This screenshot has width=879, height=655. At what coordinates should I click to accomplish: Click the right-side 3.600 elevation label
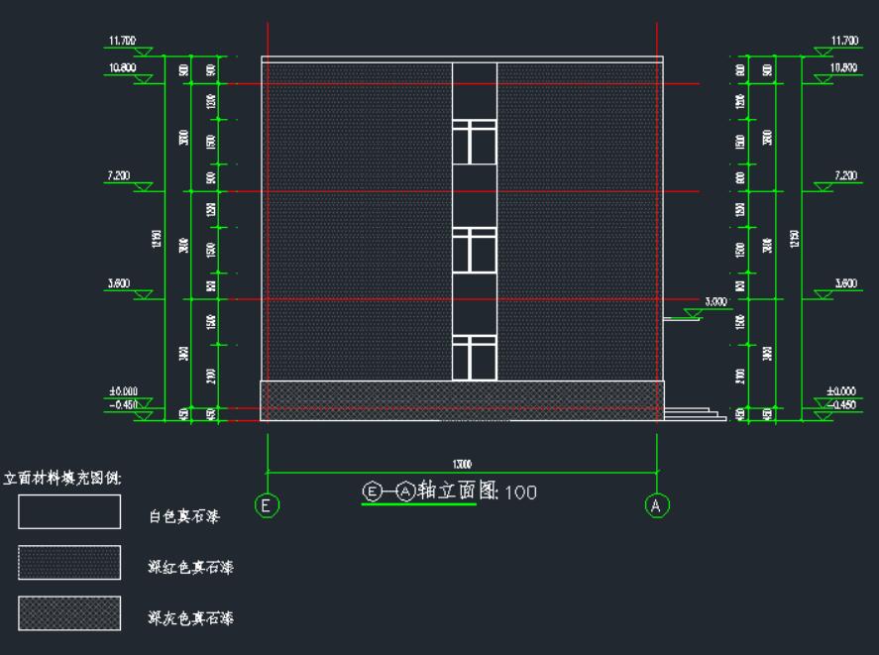(846, 283)
